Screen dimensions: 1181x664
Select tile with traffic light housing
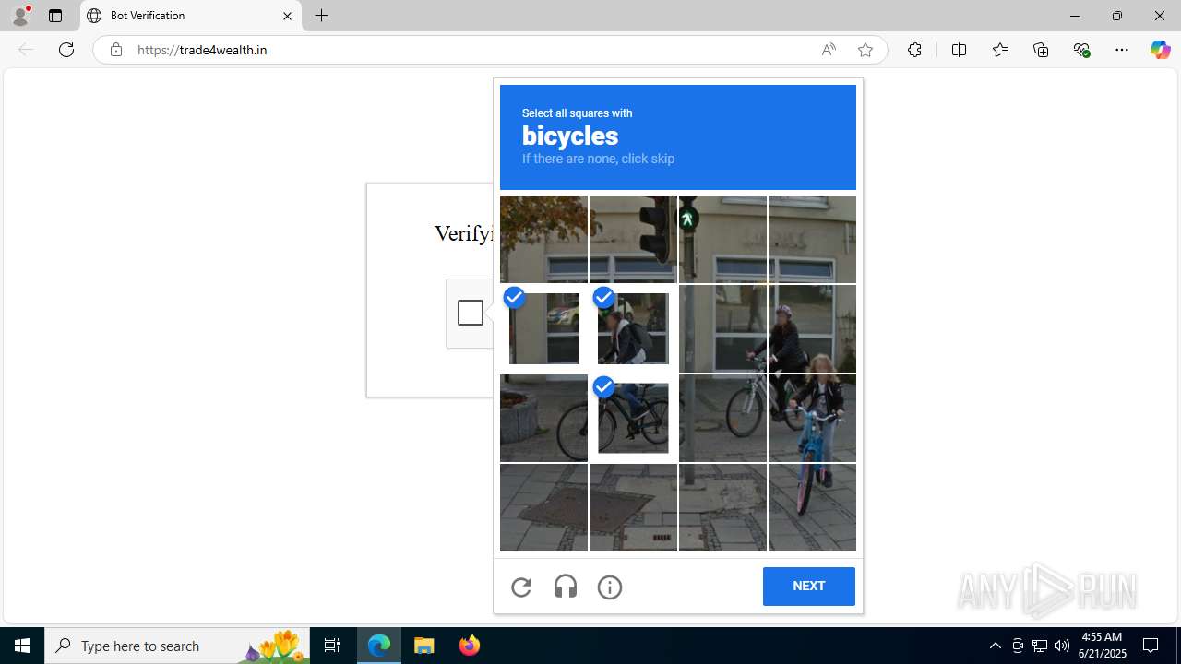coord(633,239)
